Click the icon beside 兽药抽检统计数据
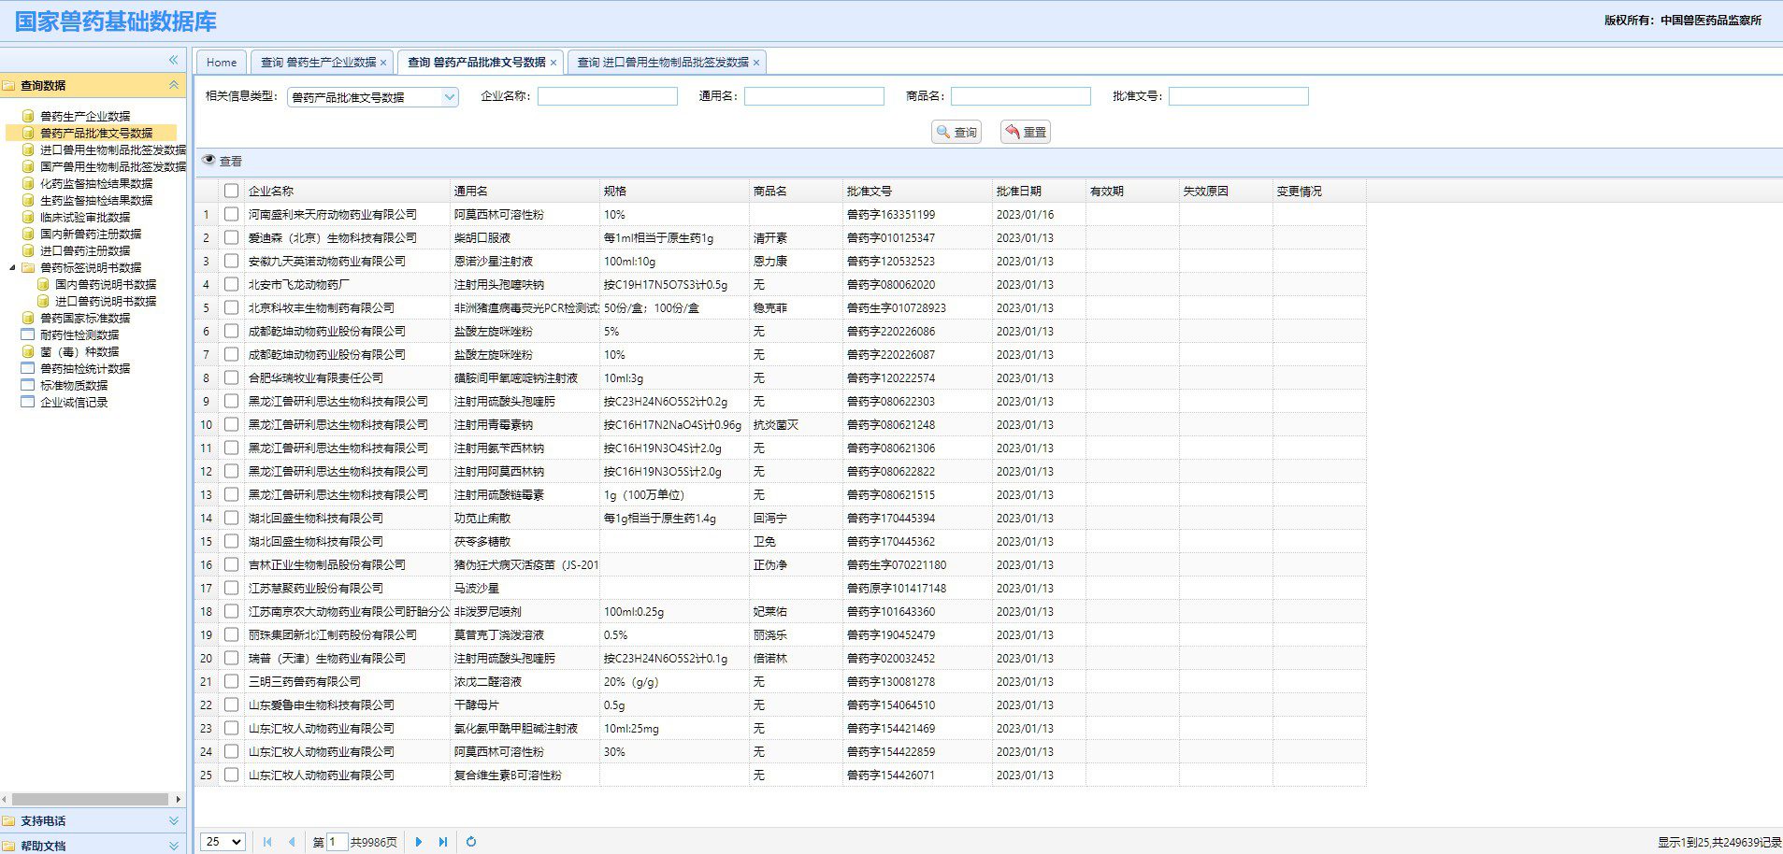Image resolution: width=1783 pixels, height=854 pixels. 28,368
